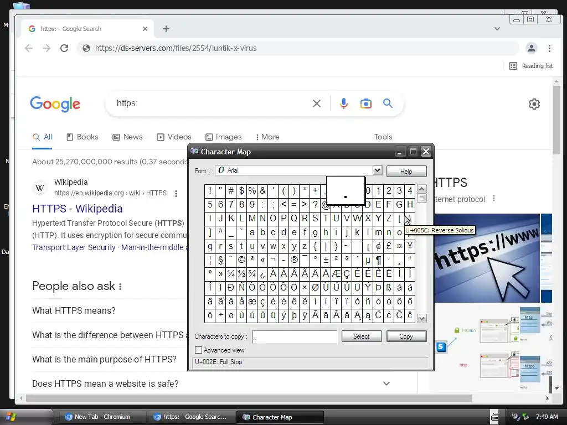This screenshot has height=425, width=567.
Task: Open the tab search chevron
Action: pos(497,29)
